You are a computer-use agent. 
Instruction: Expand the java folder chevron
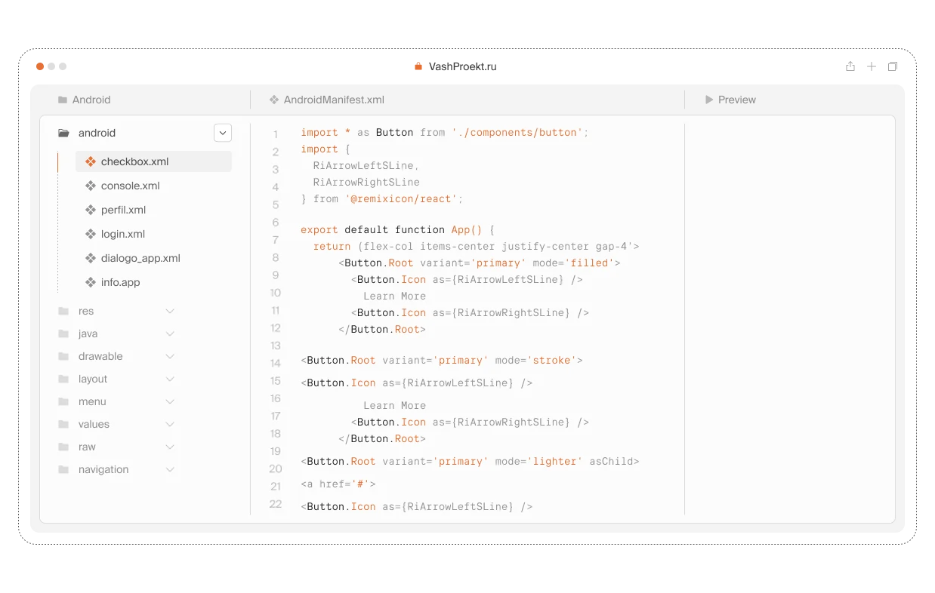170,333
